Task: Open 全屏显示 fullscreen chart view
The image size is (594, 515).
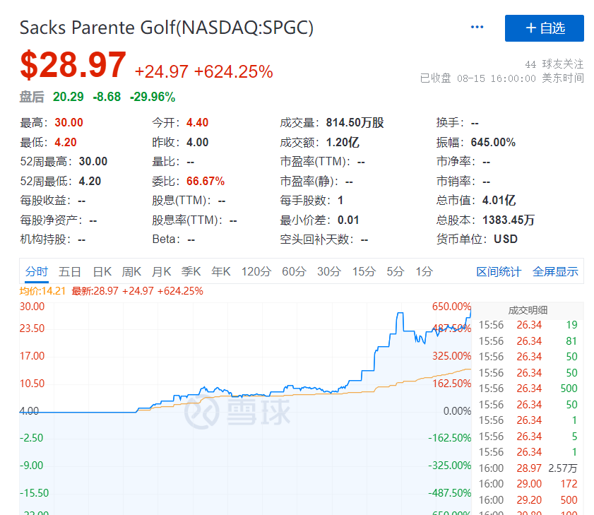Action: [x=555, y=271]
